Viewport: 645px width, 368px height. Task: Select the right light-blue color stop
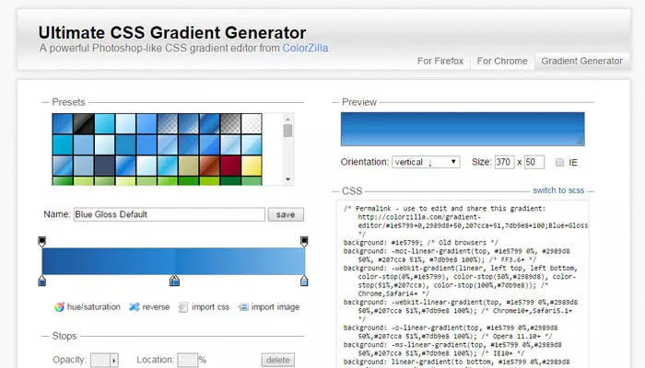[304, 281]
